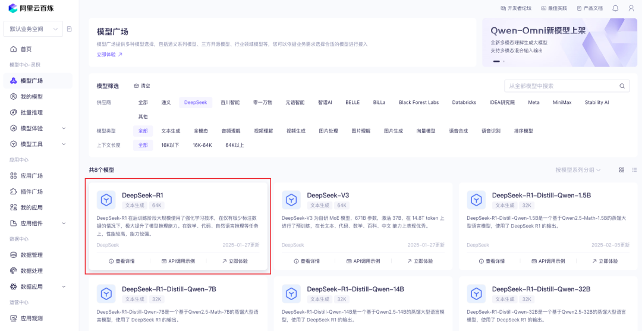Screen dimensions: 642x331
Task: Click the 从全部模型中搜索 search field
Action: [x=567, y=86]
